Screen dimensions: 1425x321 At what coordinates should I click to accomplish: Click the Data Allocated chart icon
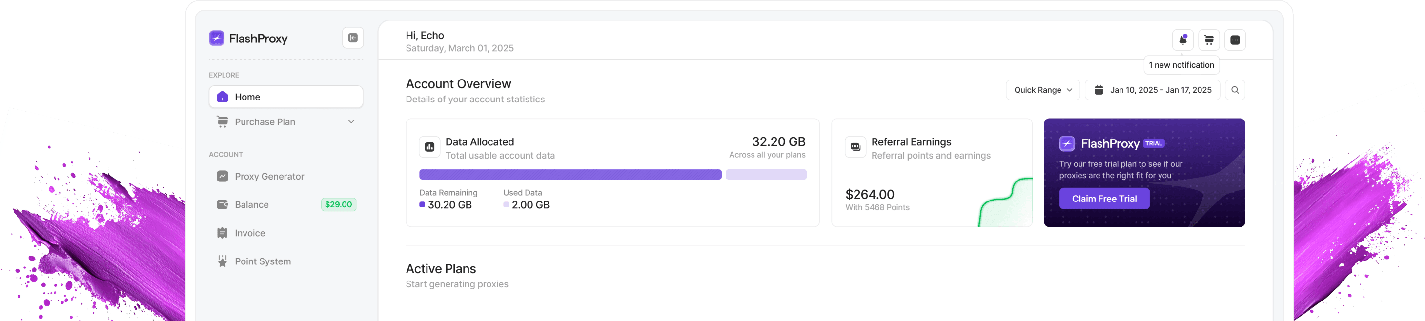(429, 147)
